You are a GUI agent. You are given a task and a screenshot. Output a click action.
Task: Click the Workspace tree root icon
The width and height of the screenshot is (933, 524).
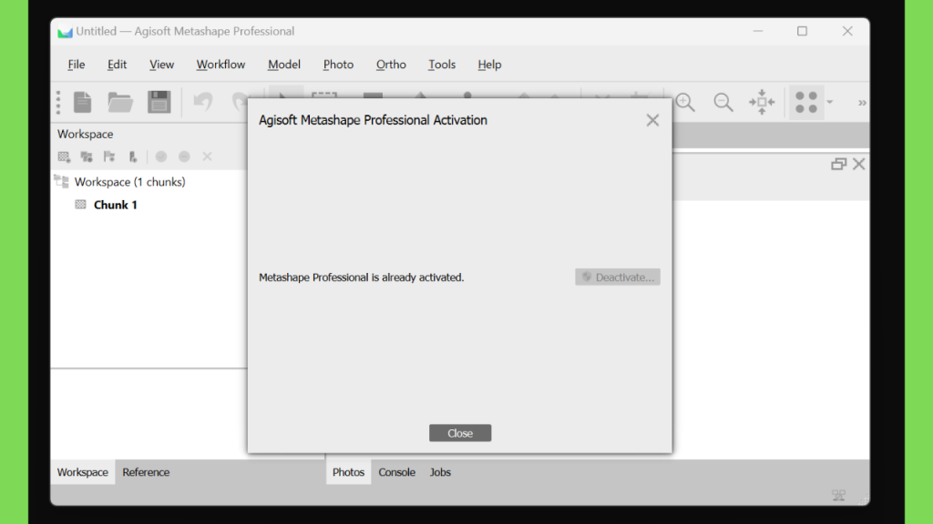61,181
